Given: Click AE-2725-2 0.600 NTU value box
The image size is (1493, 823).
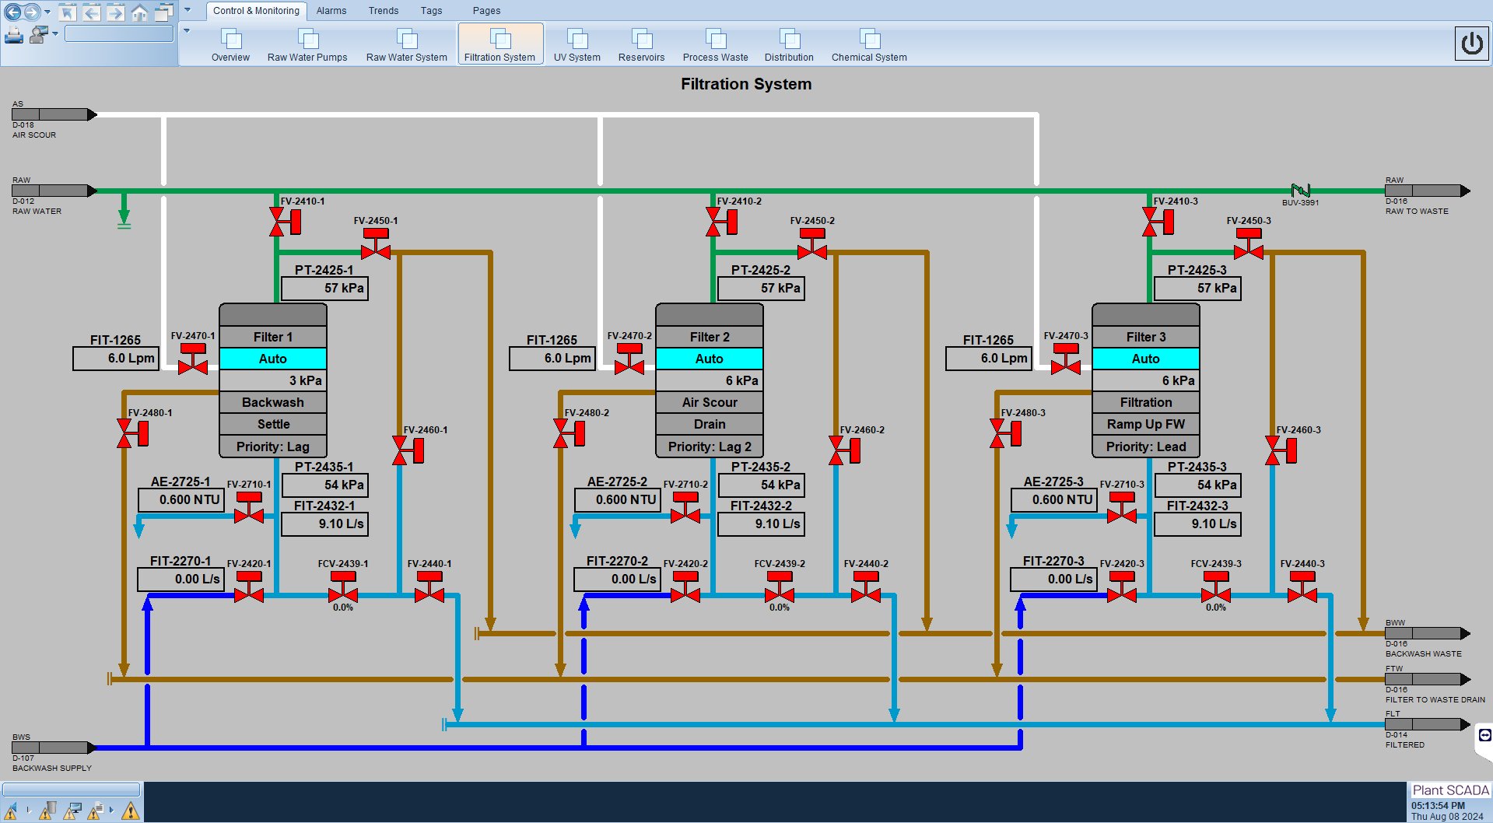Looking at the screenshot, I should tap(618, 500).
